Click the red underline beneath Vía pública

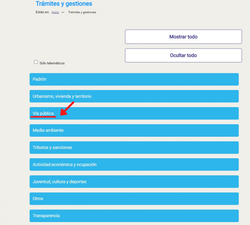43,117
